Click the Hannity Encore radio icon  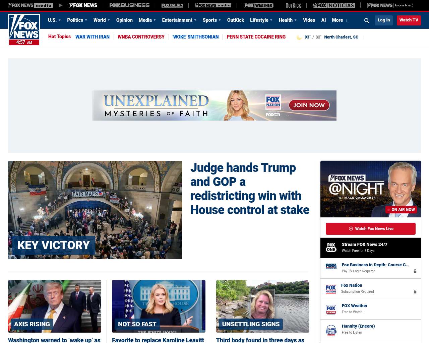click(331, 330)
